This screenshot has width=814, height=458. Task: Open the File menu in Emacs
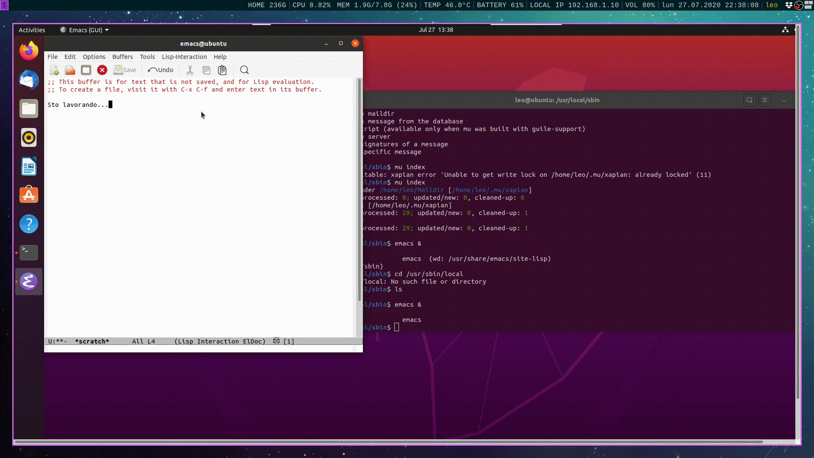pos(53,57)
